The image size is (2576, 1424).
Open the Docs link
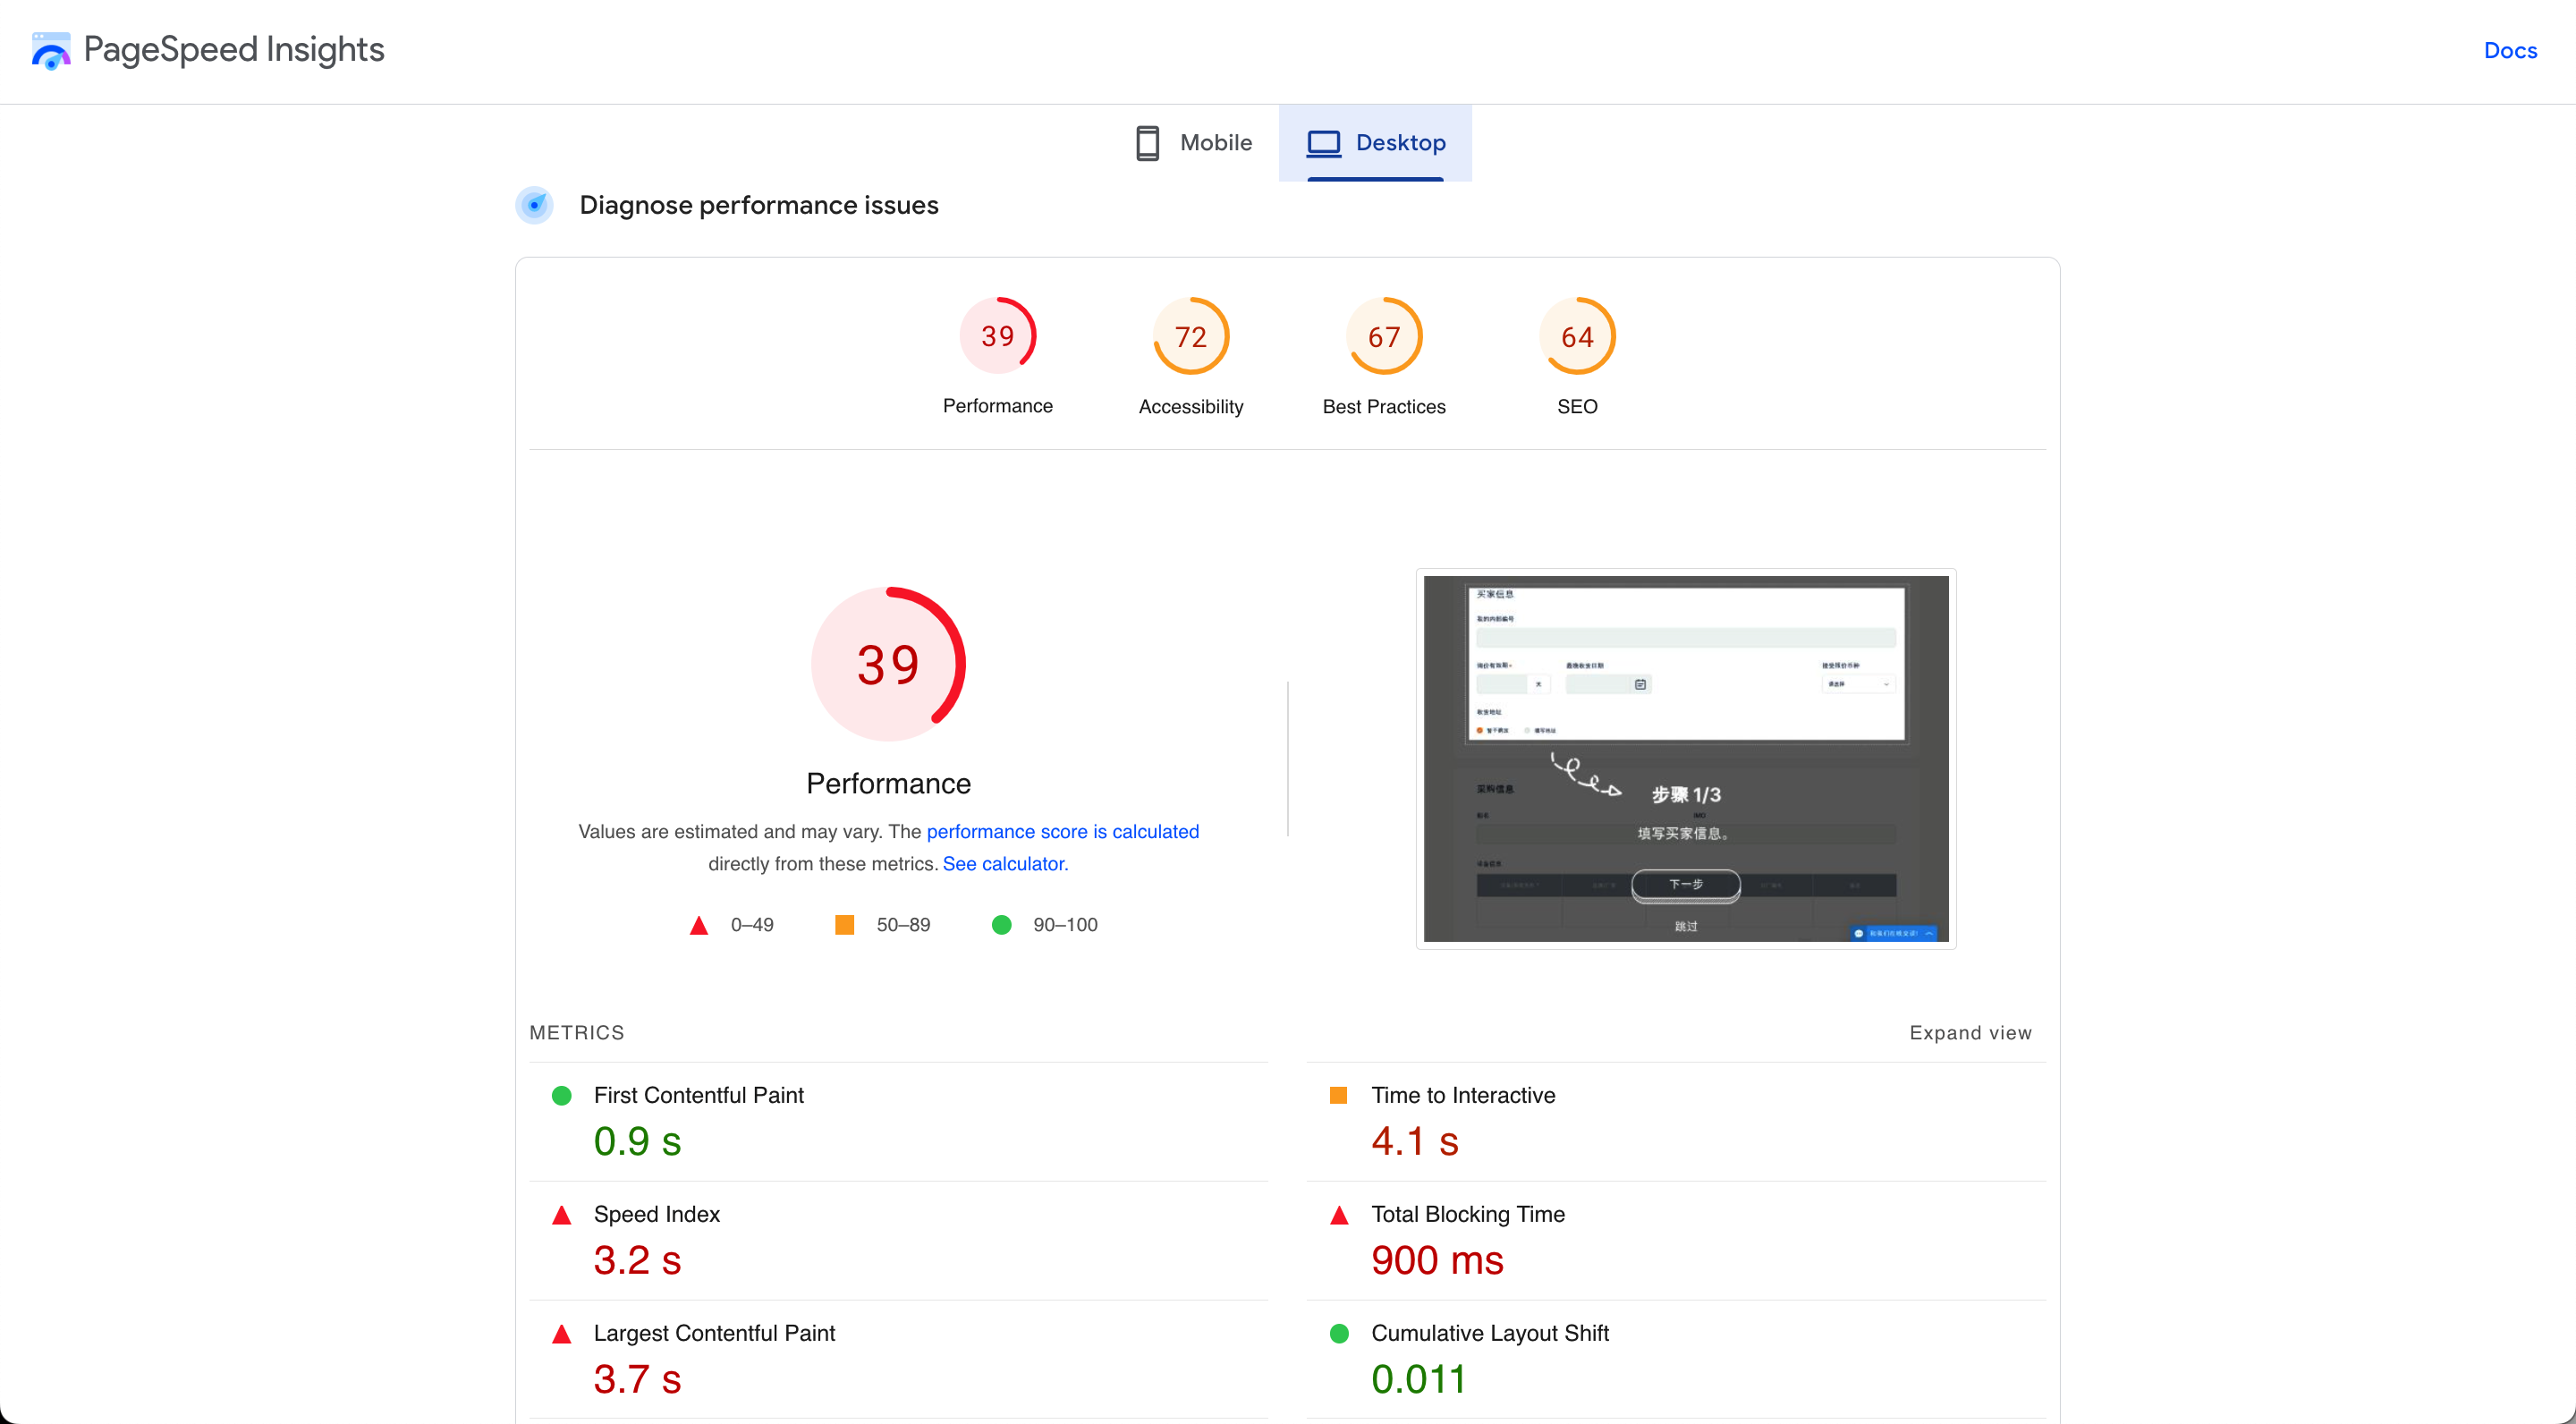click(2510, 50)
